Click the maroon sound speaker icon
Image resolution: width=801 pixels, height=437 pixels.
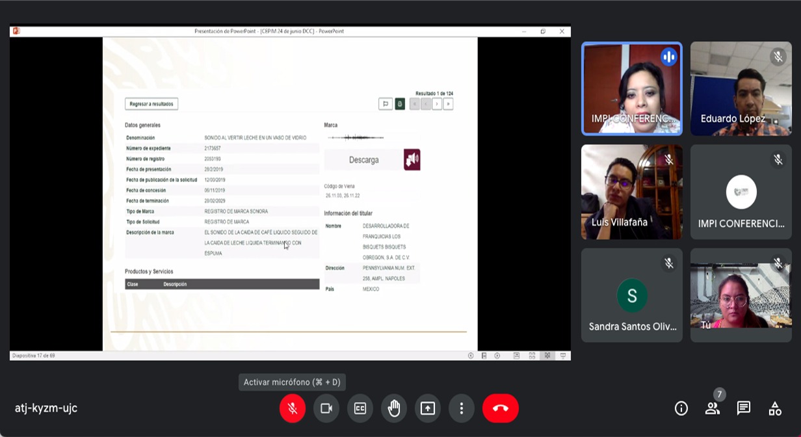coord(412,160)
